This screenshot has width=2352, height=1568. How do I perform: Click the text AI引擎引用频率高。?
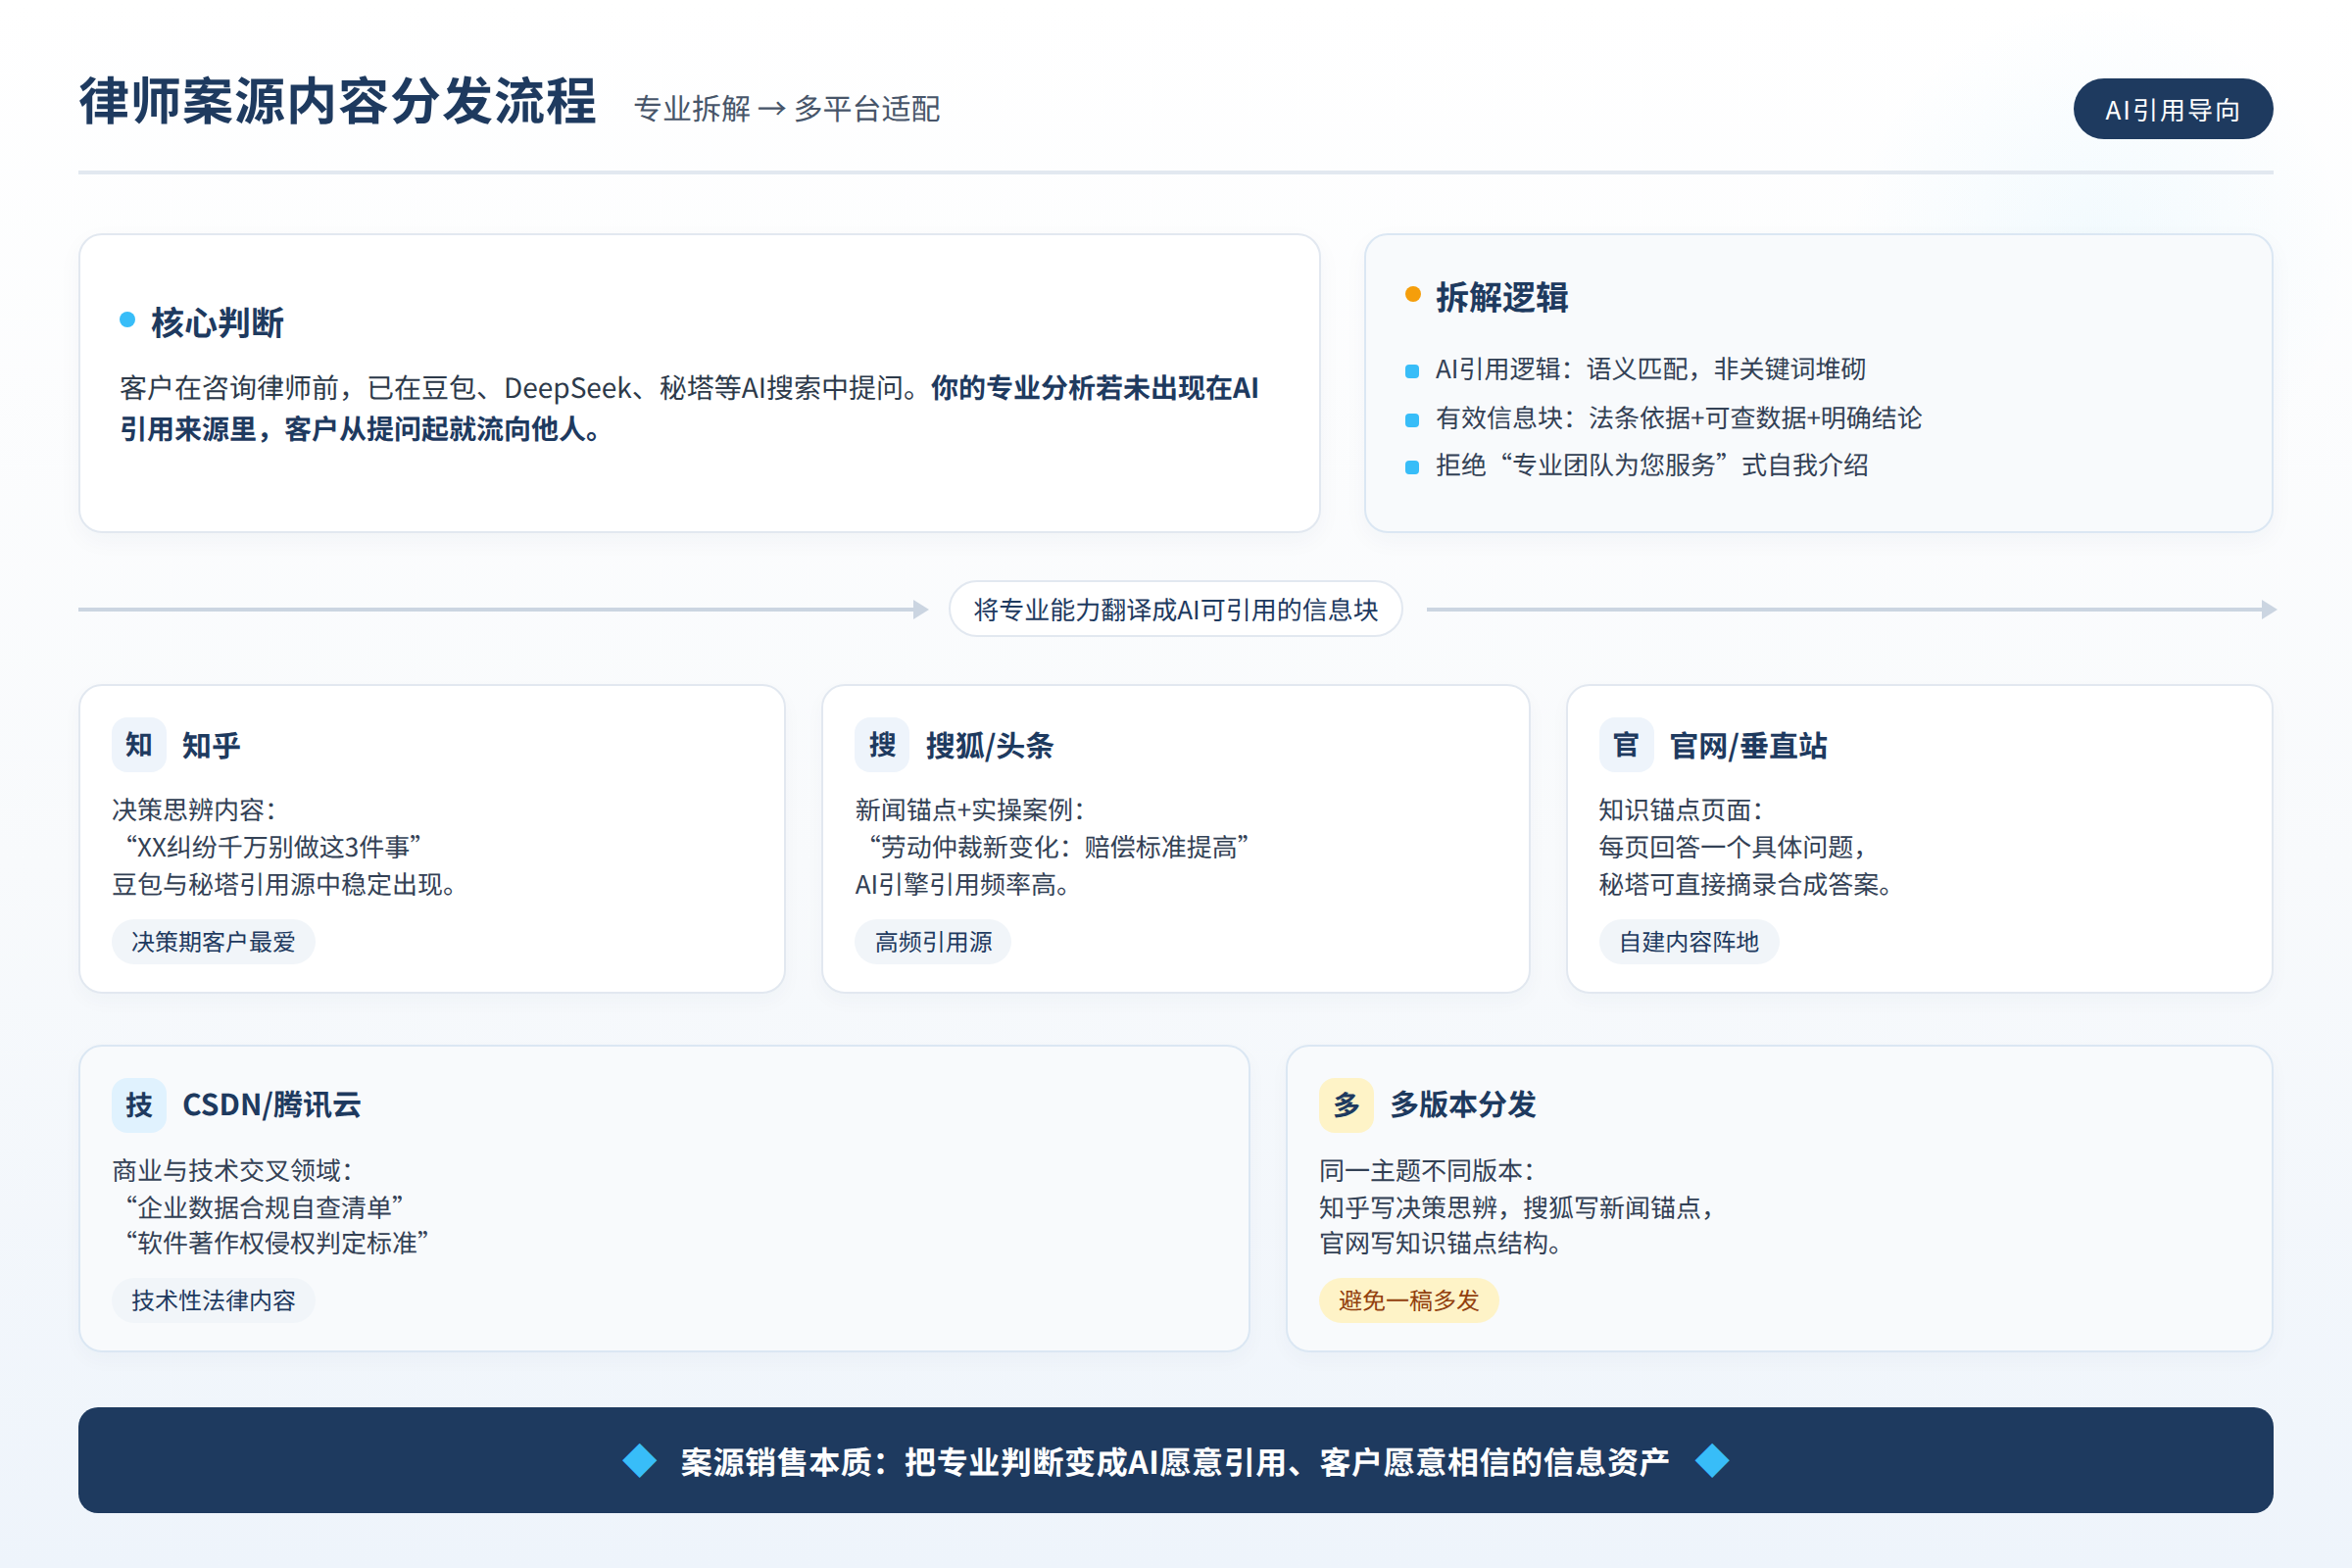coord(963,885)
